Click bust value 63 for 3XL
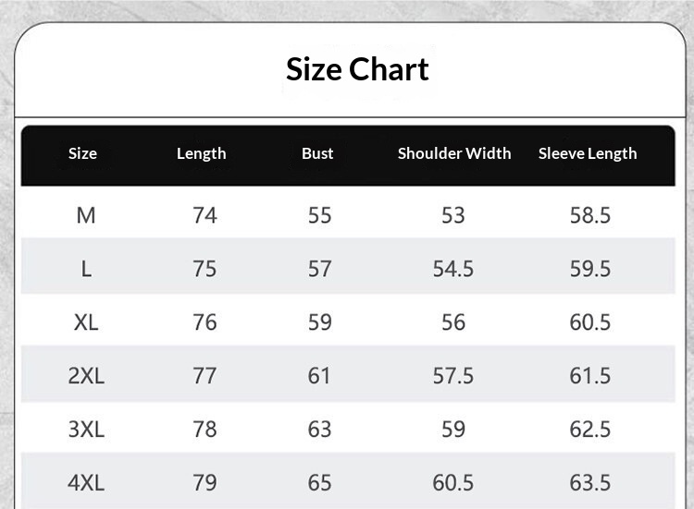694x509 pixels. (319, 430)
